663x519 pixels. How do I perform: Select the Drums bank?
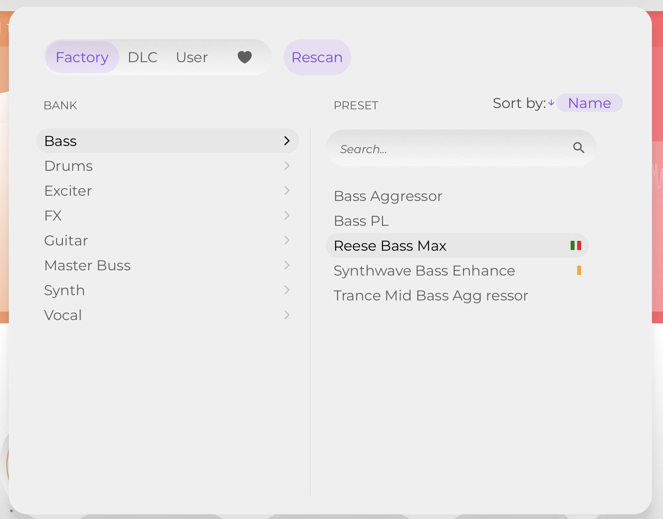point(167,166)
